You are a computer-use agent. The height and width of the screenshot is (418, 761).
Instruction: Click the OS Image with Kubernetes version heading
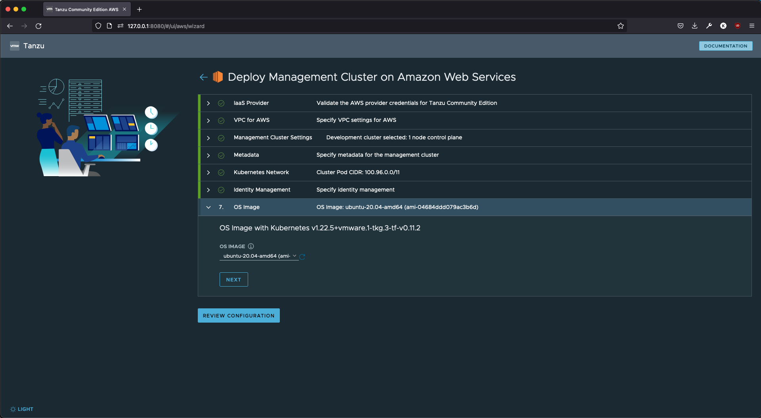click(x=320, y=228)
